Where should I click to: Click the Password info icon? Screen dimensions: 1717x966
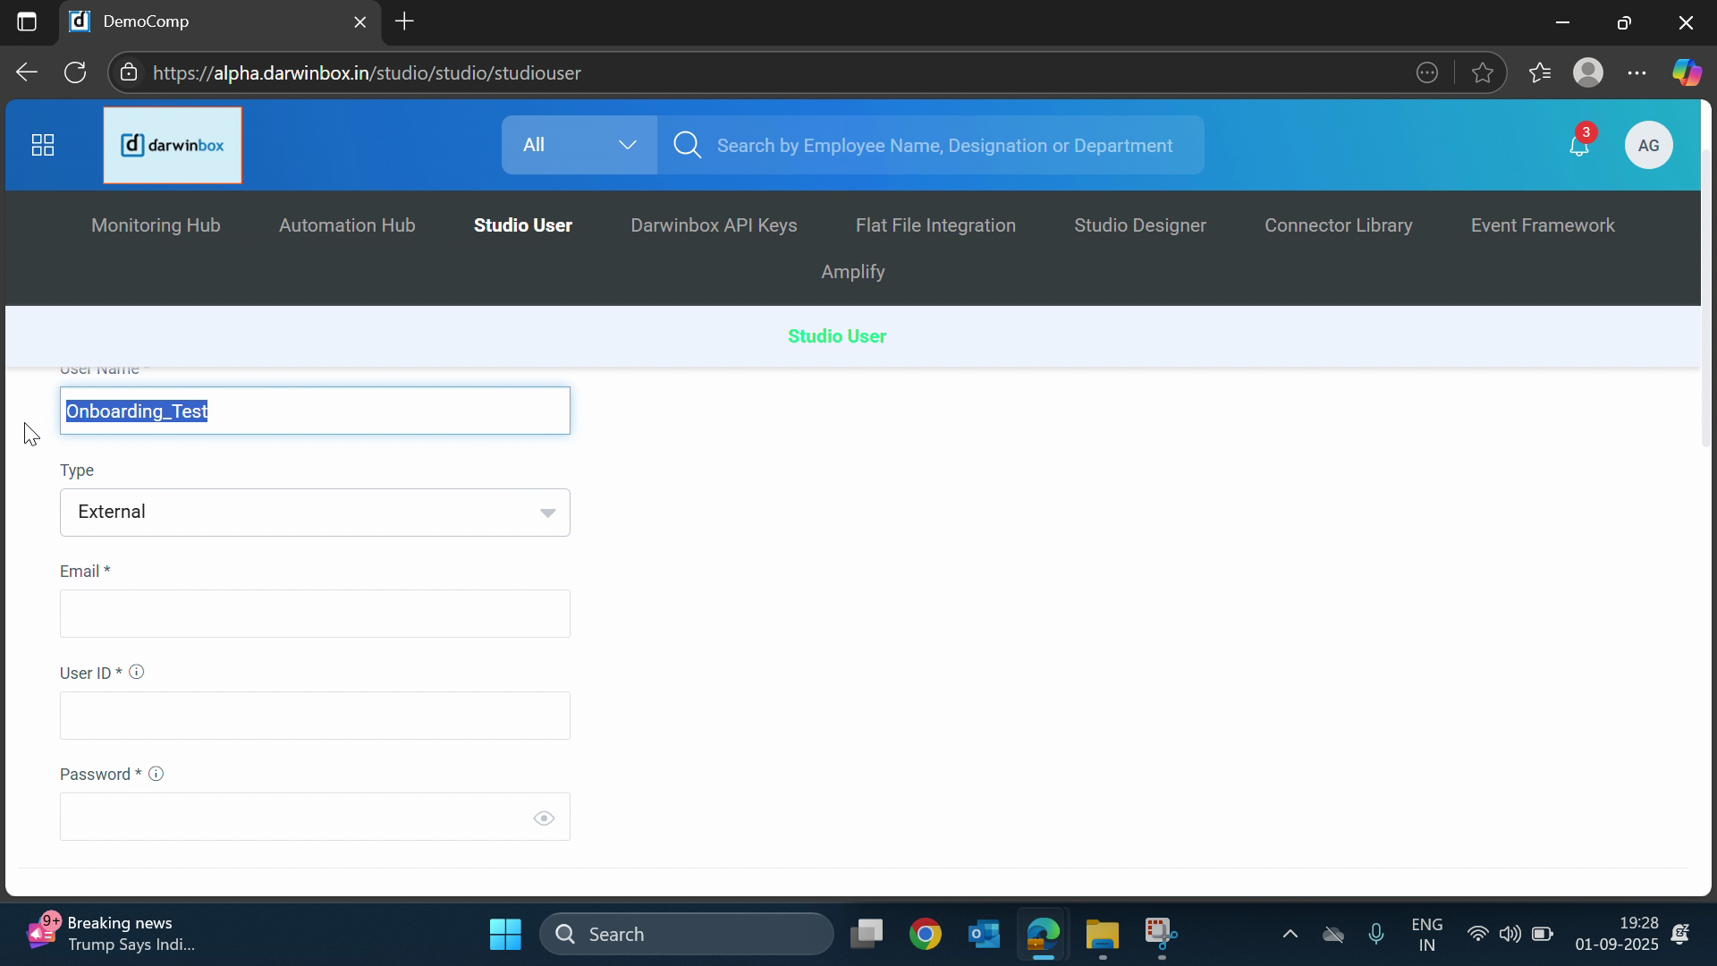coord(156,774)
